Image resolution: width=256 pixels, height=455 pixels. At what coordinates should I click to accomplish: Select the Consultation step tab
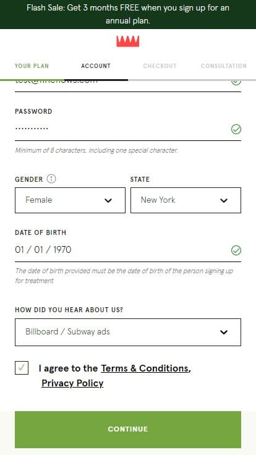point(224,66)
